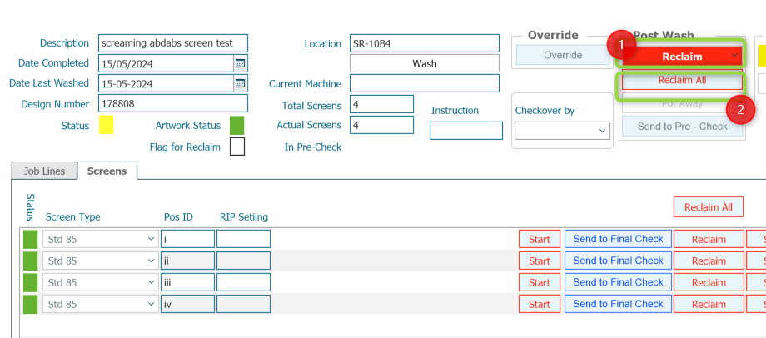Open the Date Last Washed calendar picker

point(241,83)
